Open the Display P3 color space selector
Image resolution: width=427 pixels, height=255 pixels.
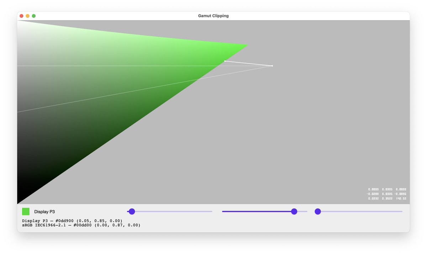click(x=44, y=212)
